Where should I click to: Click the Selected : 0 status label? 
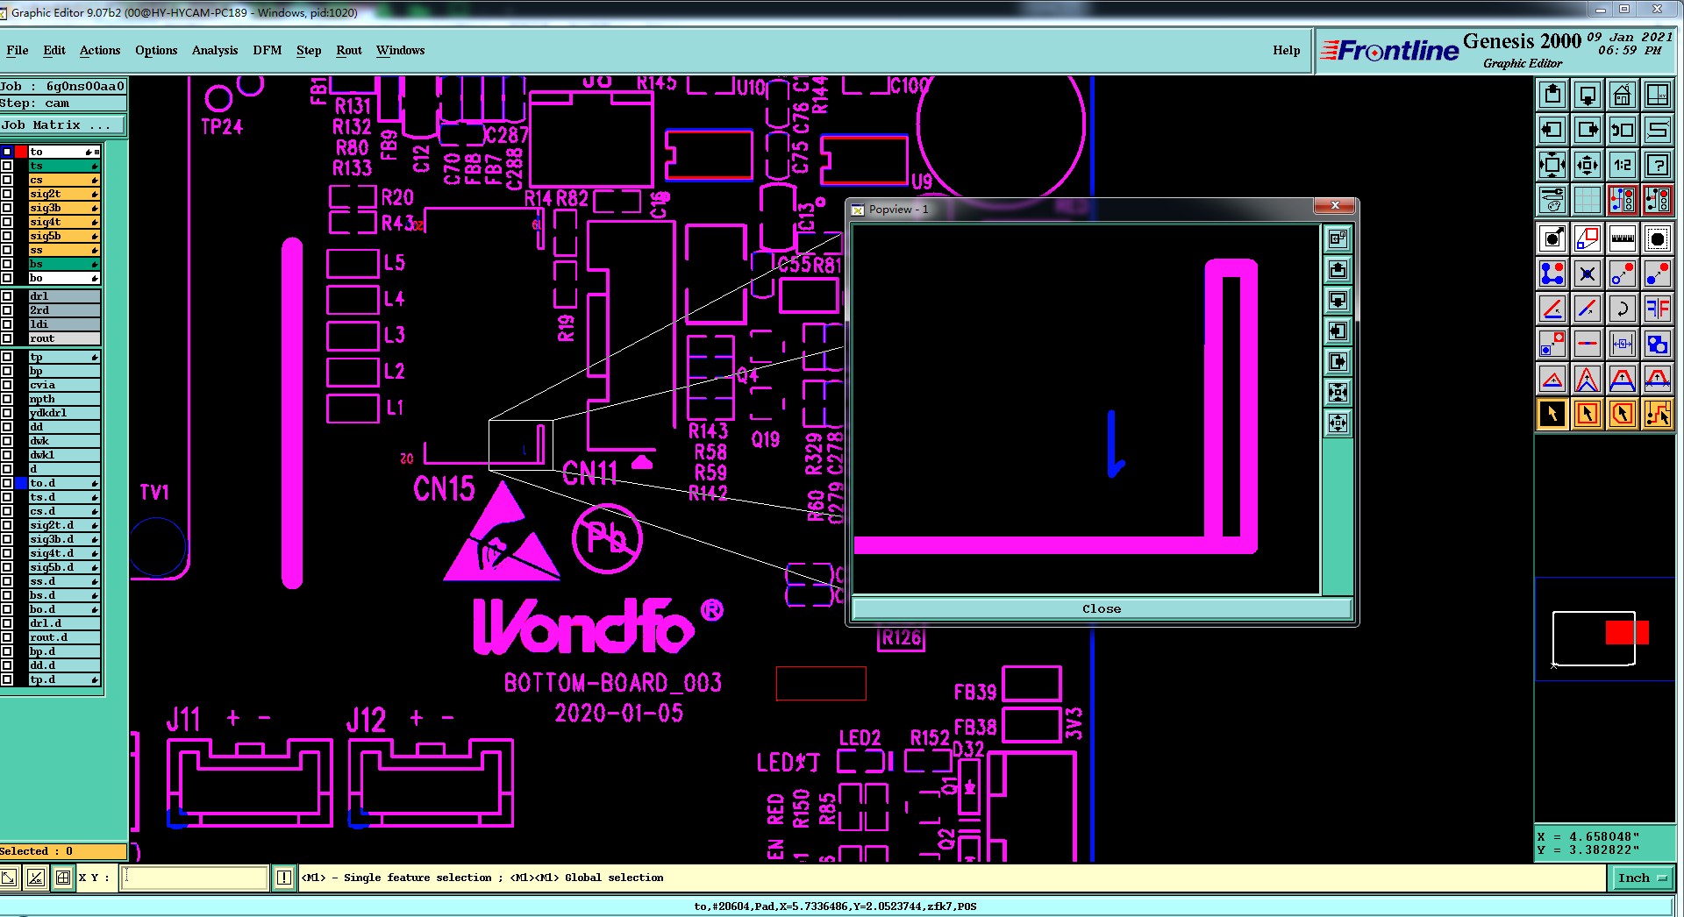(63, 851)
